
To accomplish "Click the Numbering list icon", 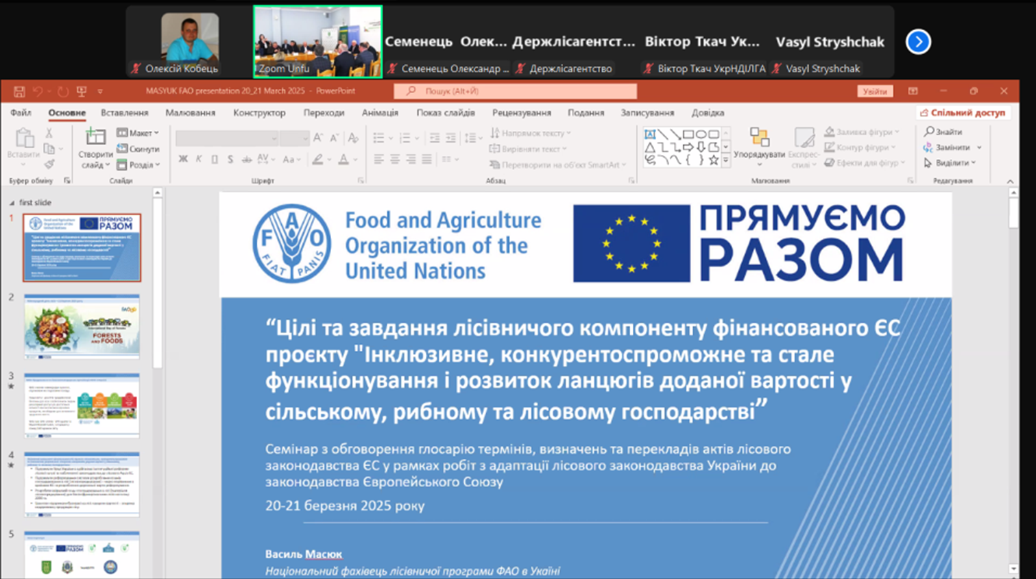I will point(405,138).
